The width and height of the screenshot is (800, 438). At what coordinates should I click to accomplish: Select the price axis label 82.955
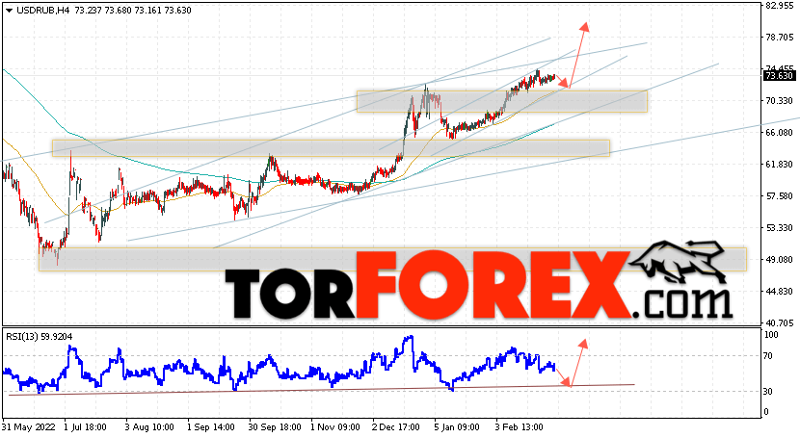(779, 6)
